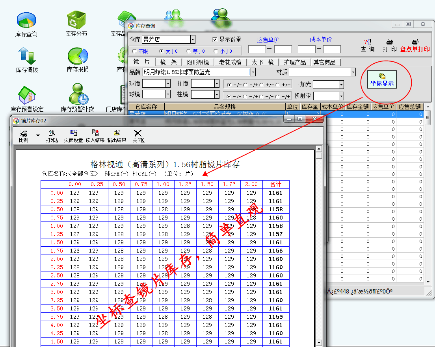Viewport: 435px width, 347px height.
Task: Click the 盘点单打印 button
Action: [415, 45]
